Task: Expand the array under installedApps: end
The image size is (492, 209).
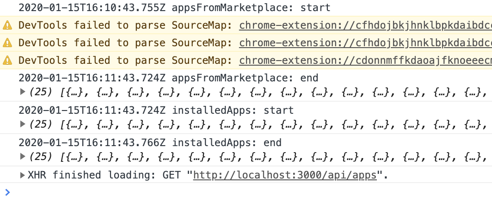Action: tap(23, 156)
